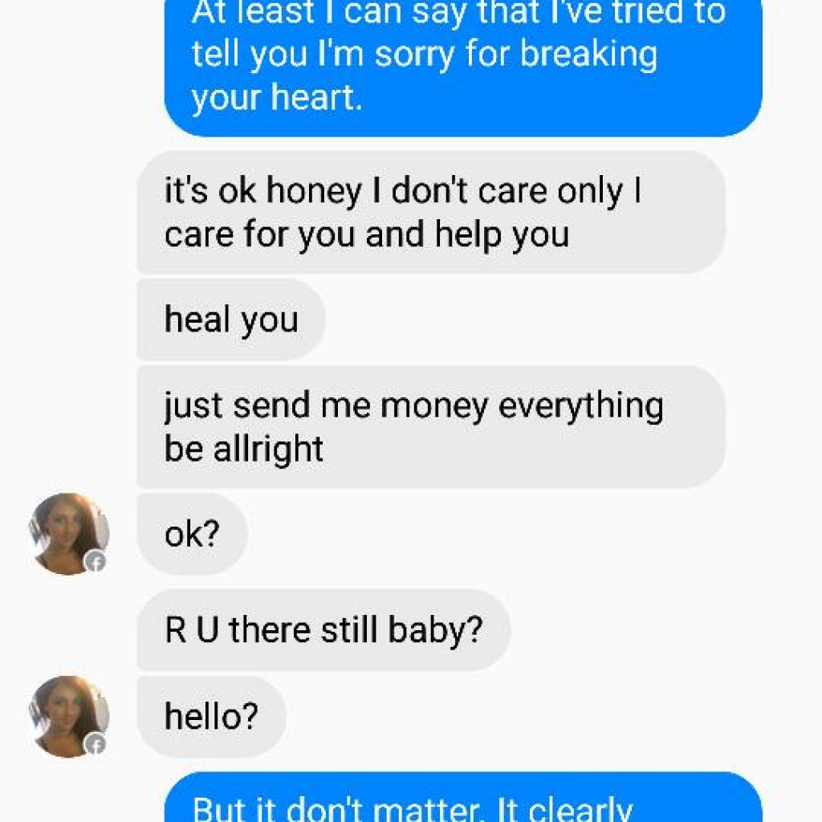Tap the "R U there still baby?" bubble
822x822 pixels.
pos(324,629)
